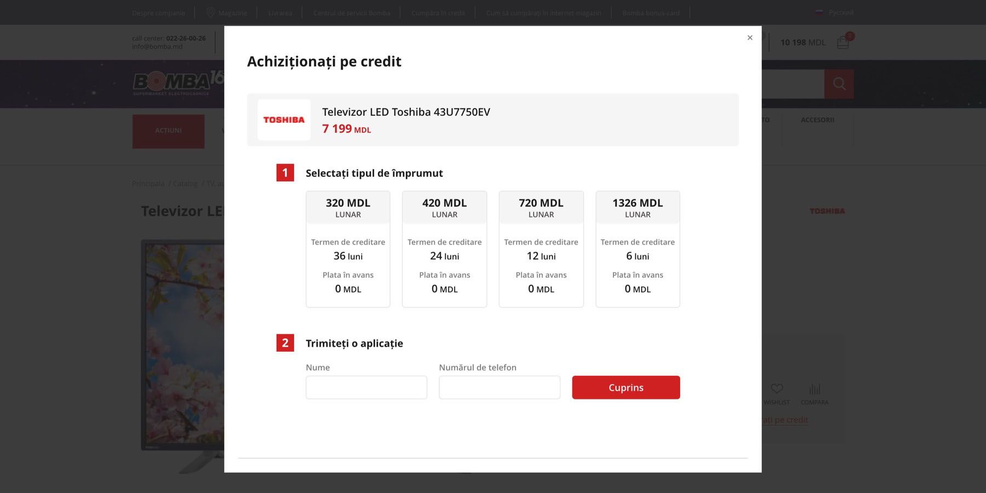The image size is (986, 493).
Task: Open Cumpara in credit link
Action: coord(438,13)
